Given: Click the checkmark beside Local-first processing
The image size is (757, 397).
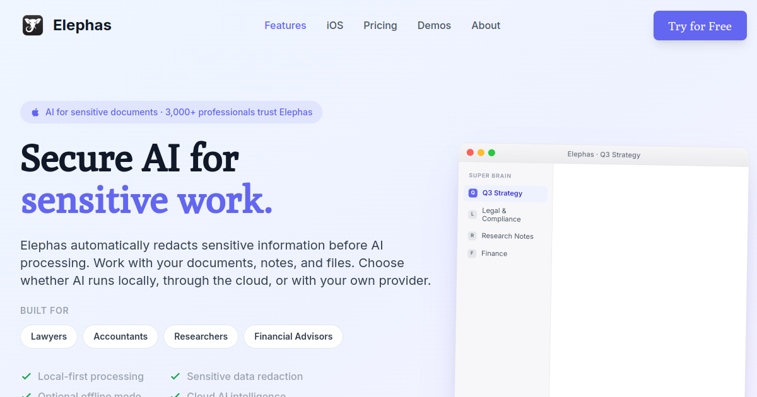Looking at the screenshot, I should point(26,376).
